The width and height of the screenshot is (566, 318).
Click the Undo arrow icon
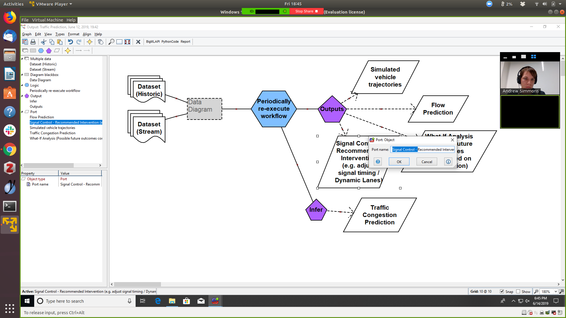[70, 42]
